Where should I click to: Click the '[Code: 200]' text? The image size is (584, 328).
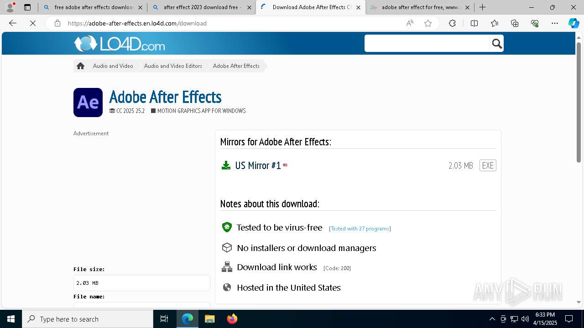pos(337,268)
